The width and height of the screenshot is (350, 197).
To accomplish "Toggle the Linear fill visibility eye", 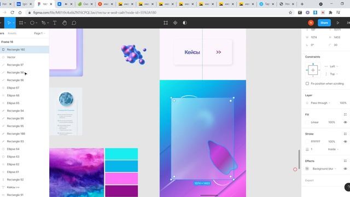I will point(345,122).
